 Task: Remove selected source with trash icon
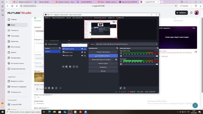pyautogui.click(x=66, y=66)
